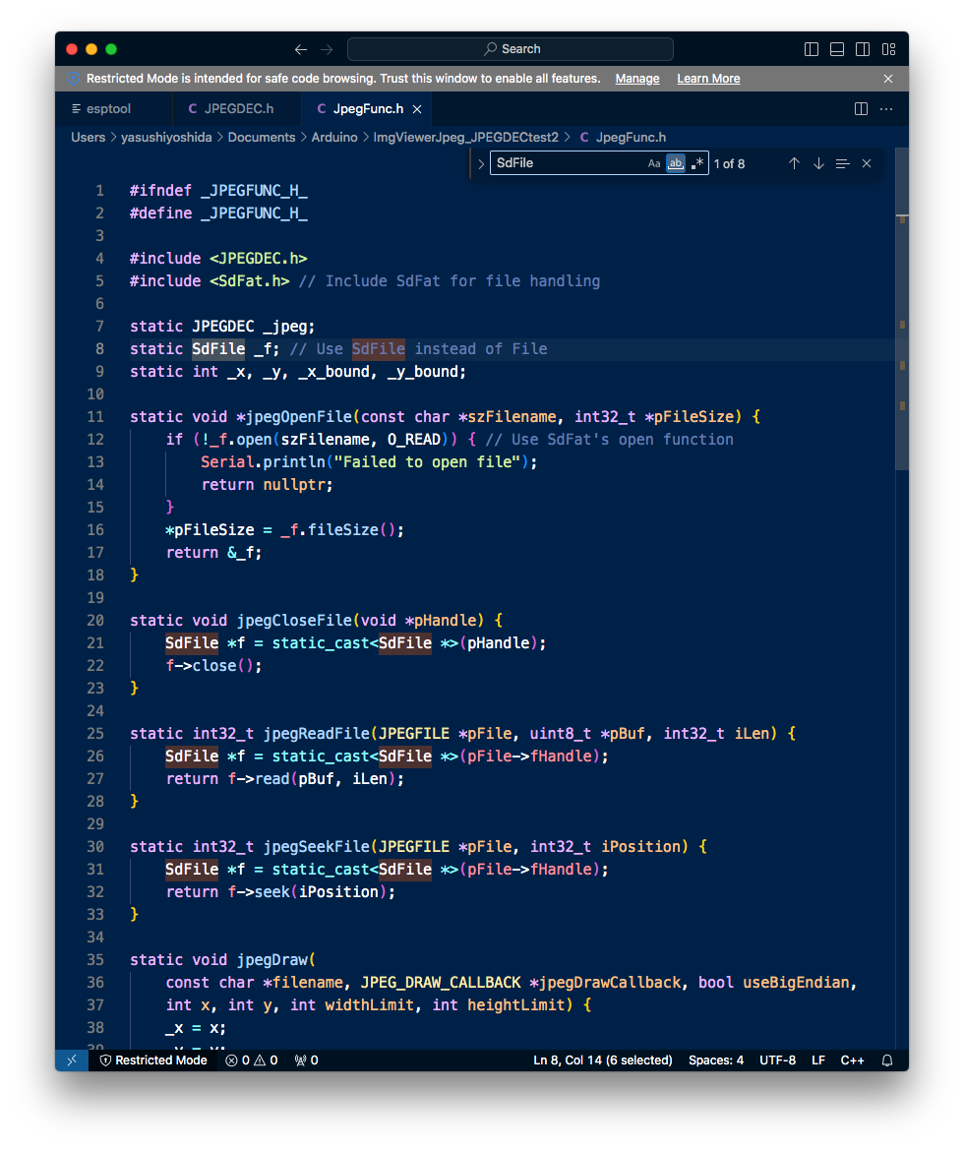The image size is (964, 1150).
Task: Change the C++ language mode
Action: coord(852,1060)
